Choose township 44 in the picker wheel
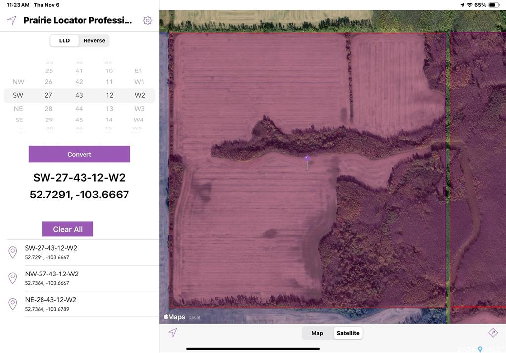This screenshot has height=353, width=506. tap(79, 108)
